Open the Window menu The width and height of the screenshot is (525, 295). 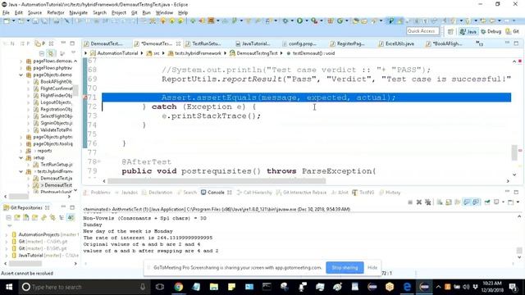pyautogui.click(x=164, y=13)
